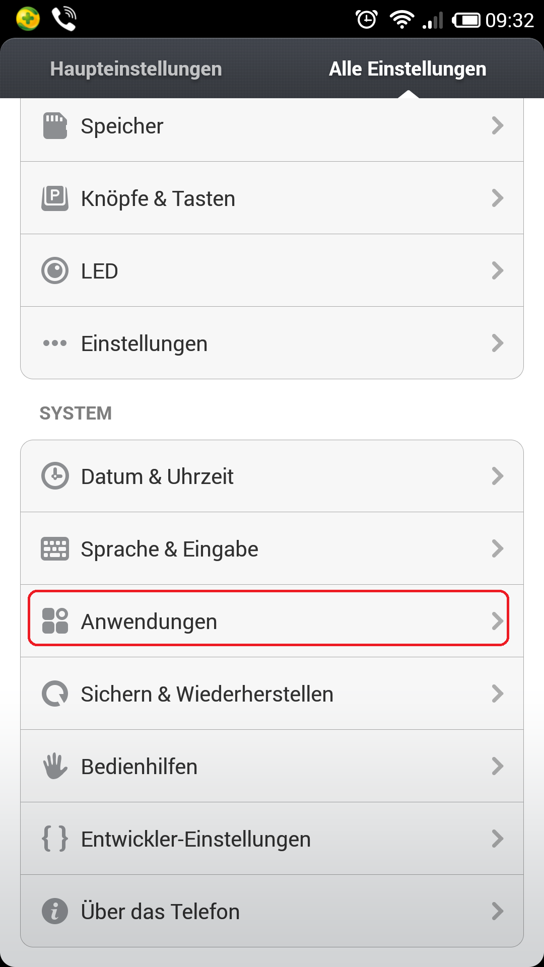Viewport: 544px width, 967px height.
Task: Tap the alarm clock status bar icon
Action: [367, 20]
